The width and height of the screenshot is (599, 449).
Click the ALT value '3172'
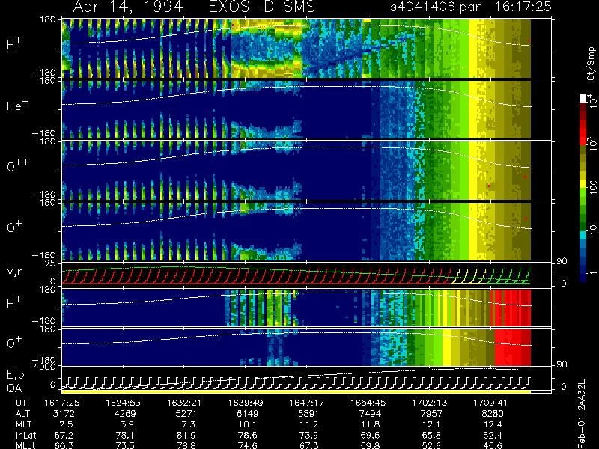point(64,414)
